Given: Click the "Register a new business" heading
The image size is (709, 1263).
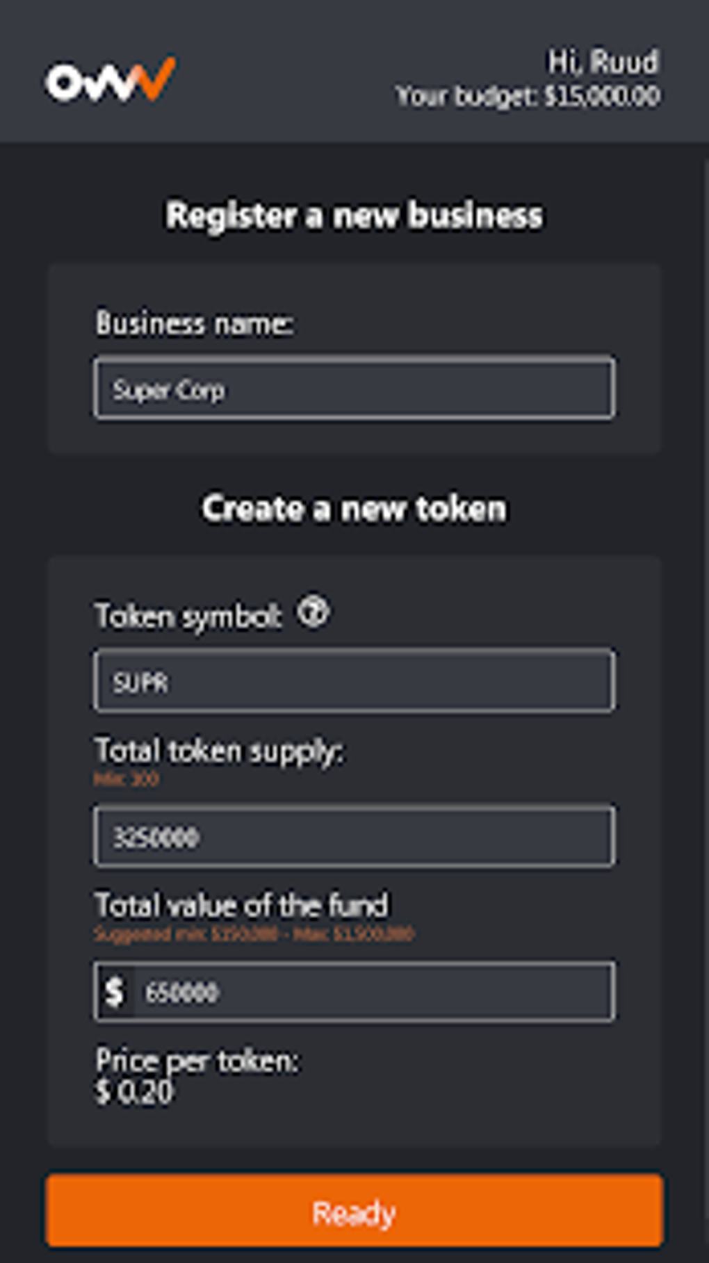Looking at the screenshot, I should (x=354, y=215).
